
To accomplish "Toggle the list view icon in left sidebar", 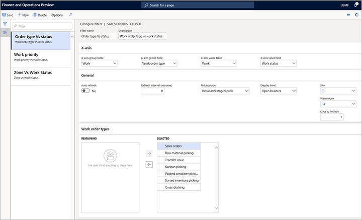I will point(5,33).
